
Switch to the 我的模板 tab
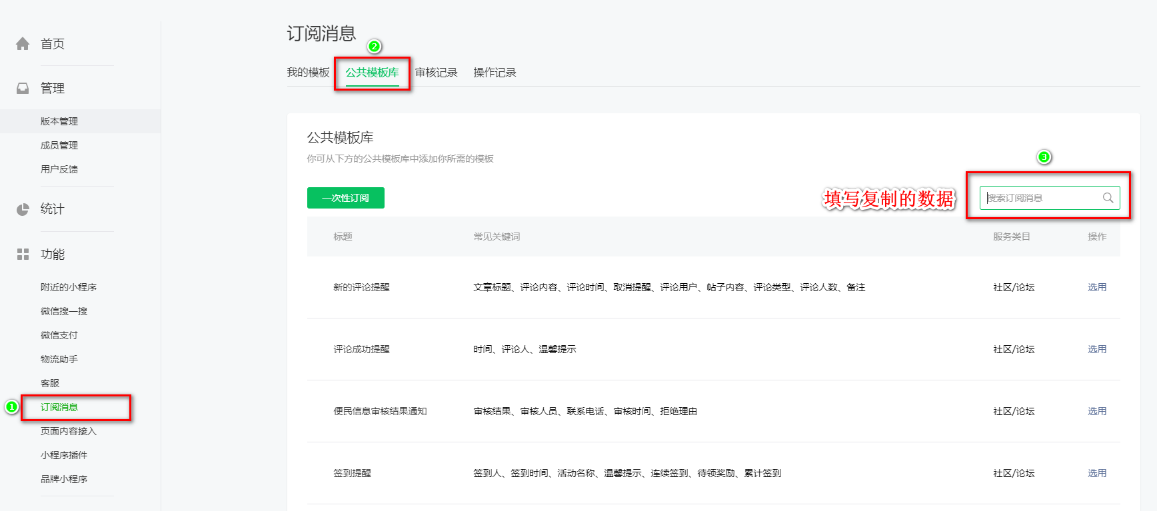[x=308, y=73]
